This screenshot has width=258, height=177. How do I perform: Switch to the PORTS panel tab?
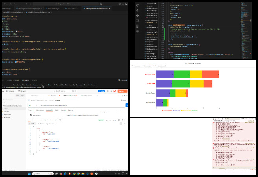pyautogui.click(x=34, y=81)
